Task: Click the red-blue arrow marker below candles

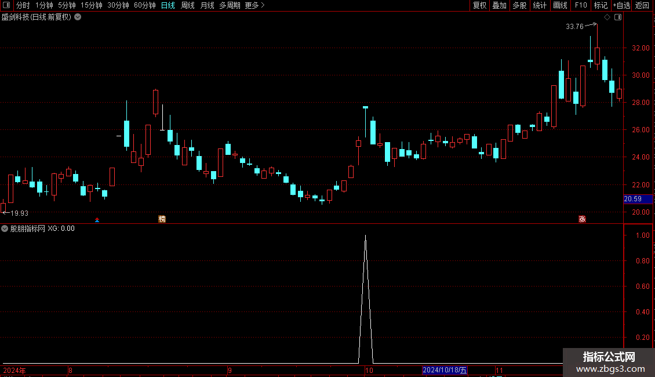Action: click(x=97, y=220)
